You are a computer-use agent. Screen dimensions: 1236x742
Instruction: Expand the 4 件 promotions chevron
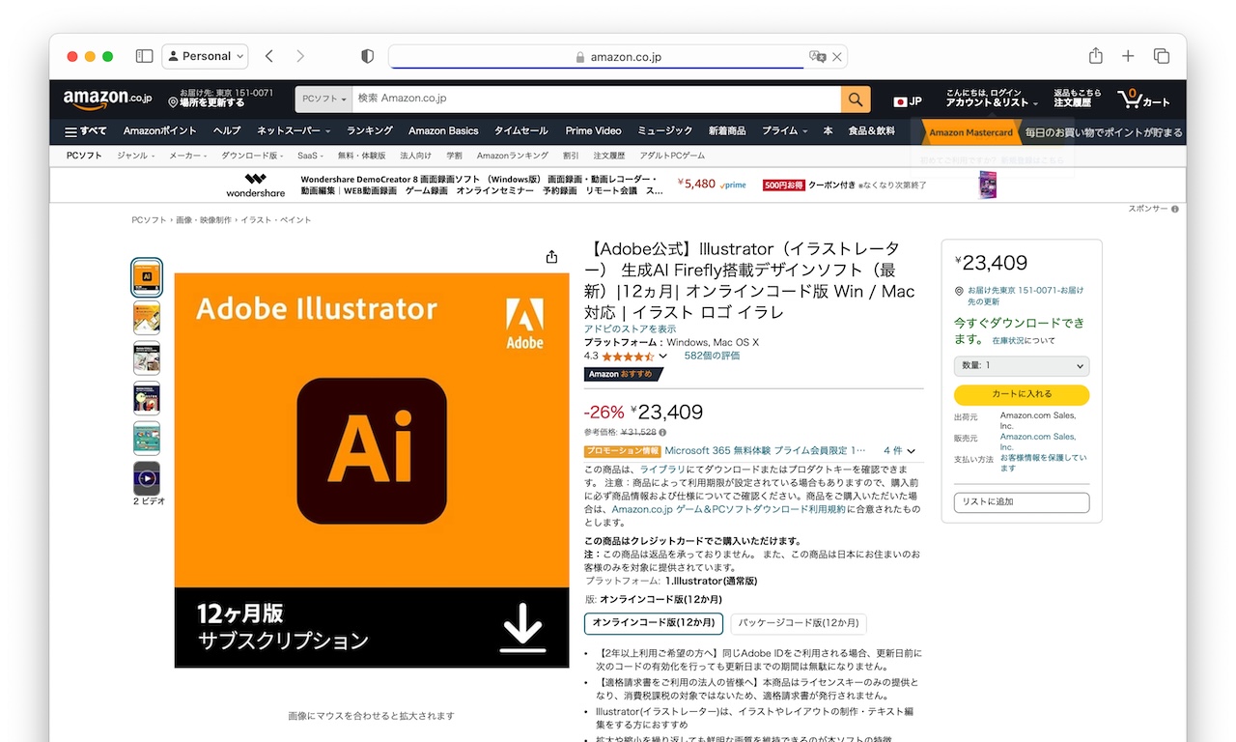(911, 451)
